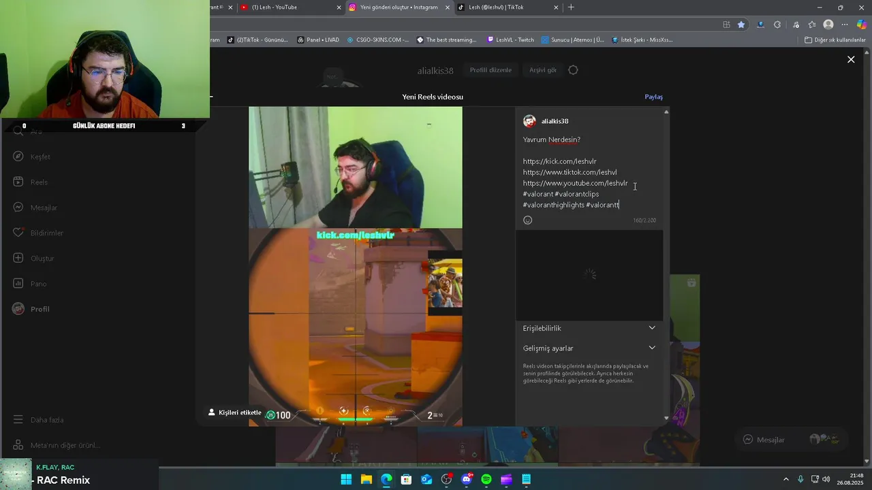Click the microphone tray icon
The height and width of the screenshot is (490, 872).
point(800,479)
